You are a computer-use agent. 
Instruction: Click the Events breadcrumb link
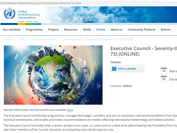click(22, 40)
